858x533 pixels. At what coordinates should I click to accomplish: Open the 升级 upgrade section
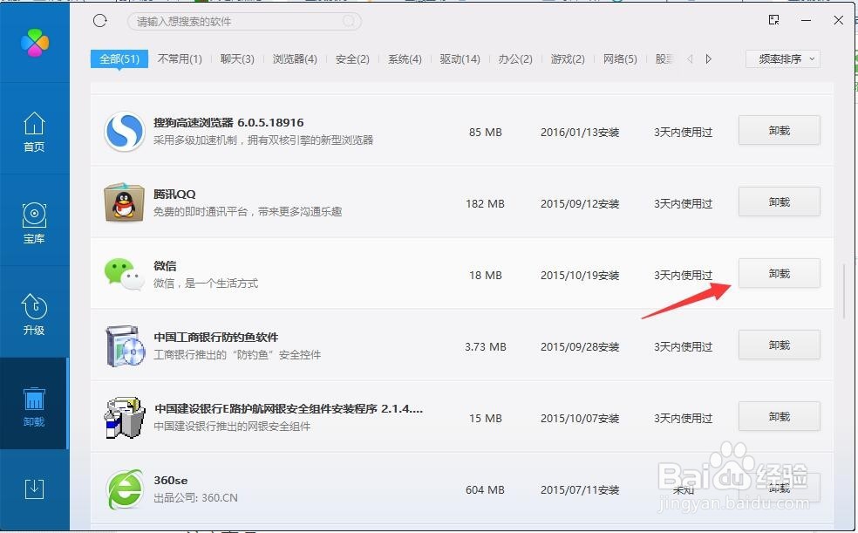pyautogui.click(x=34, y=315)
